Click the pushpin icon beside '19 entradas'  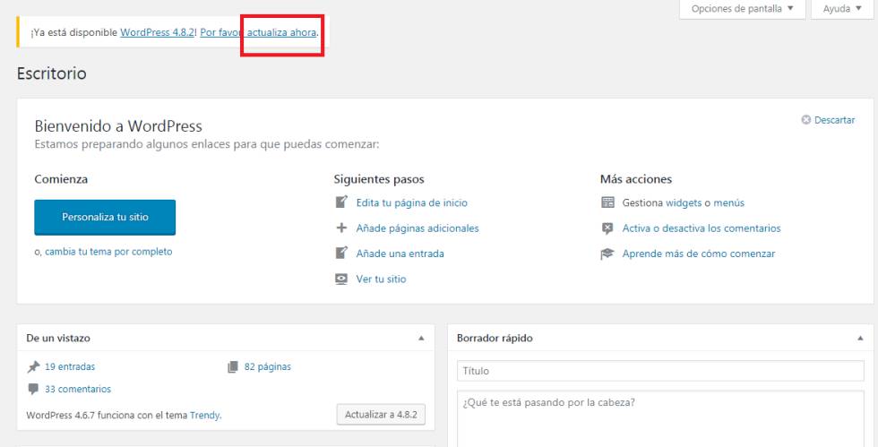34,367
